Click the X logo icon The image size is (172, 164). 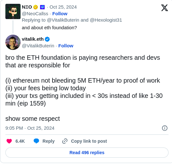point(164,8)
